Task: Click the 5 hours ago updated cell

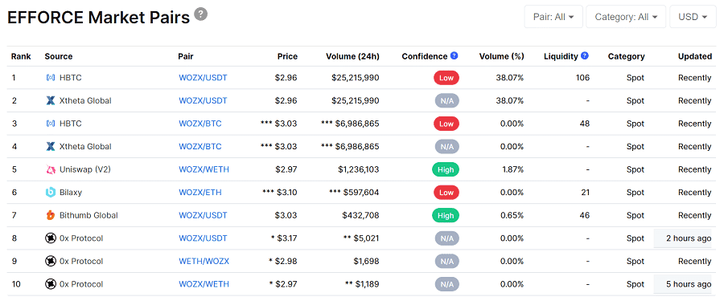Action: point(682,284)
